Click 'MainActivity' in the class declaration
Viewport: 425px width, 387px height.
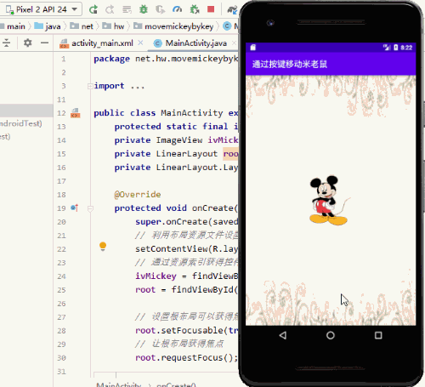tap(192, 113)
